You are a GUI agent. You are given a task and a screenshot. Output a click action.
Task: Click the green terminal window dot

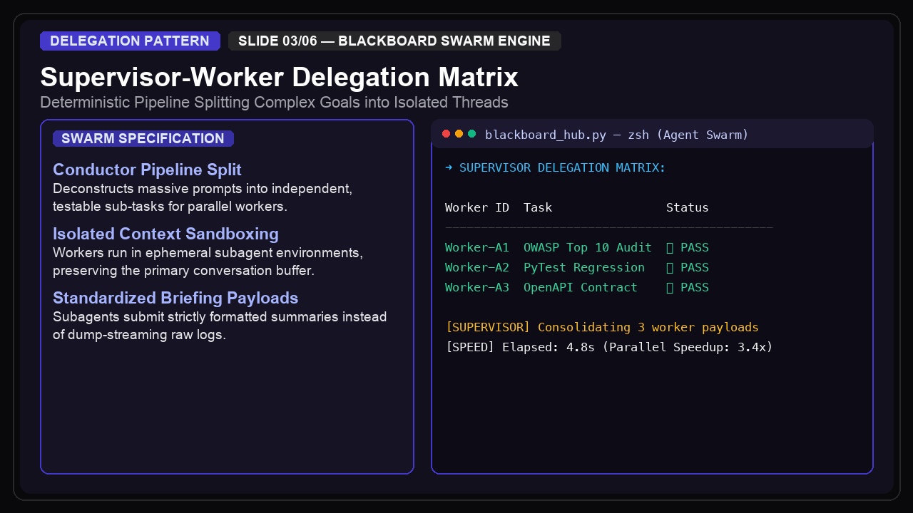472,134
